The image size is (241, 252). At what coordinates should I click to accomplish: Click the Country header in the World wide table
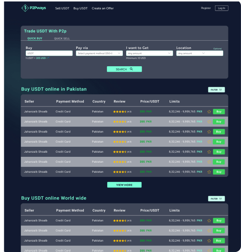pyautogui.click(x=99, y=210)
